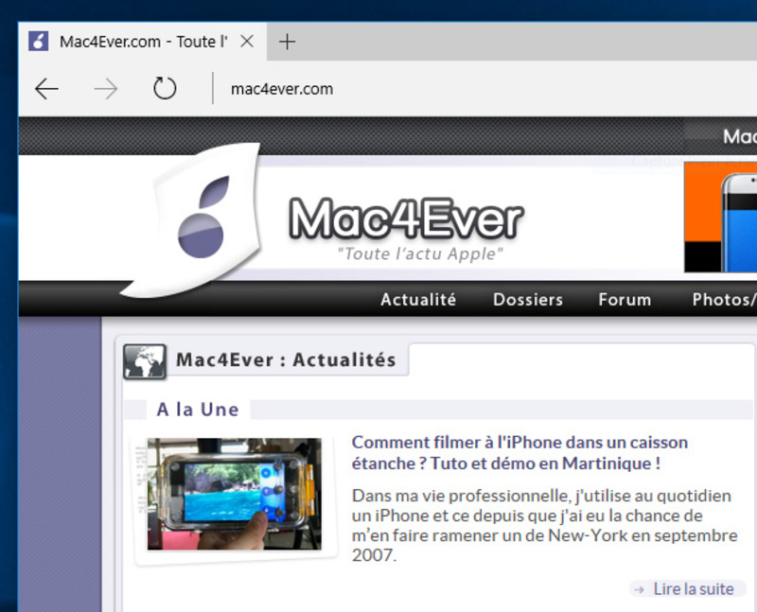The height and width of the screenshot is (612, 757).
Task: Click the Mac4Ever site title banner
Action: pos(406,219)
